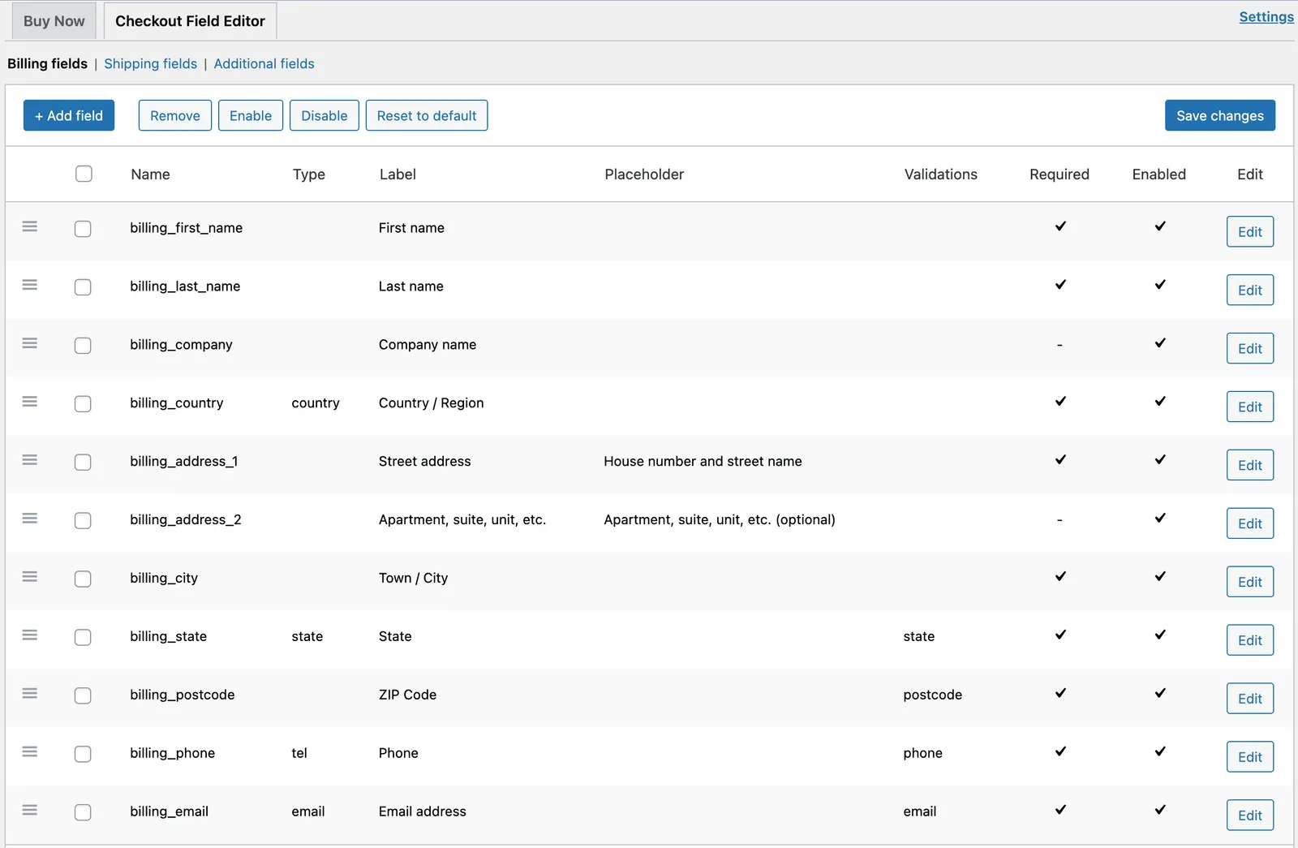
Task: Select the Checkout Field Editor tab
Action: 190,21
